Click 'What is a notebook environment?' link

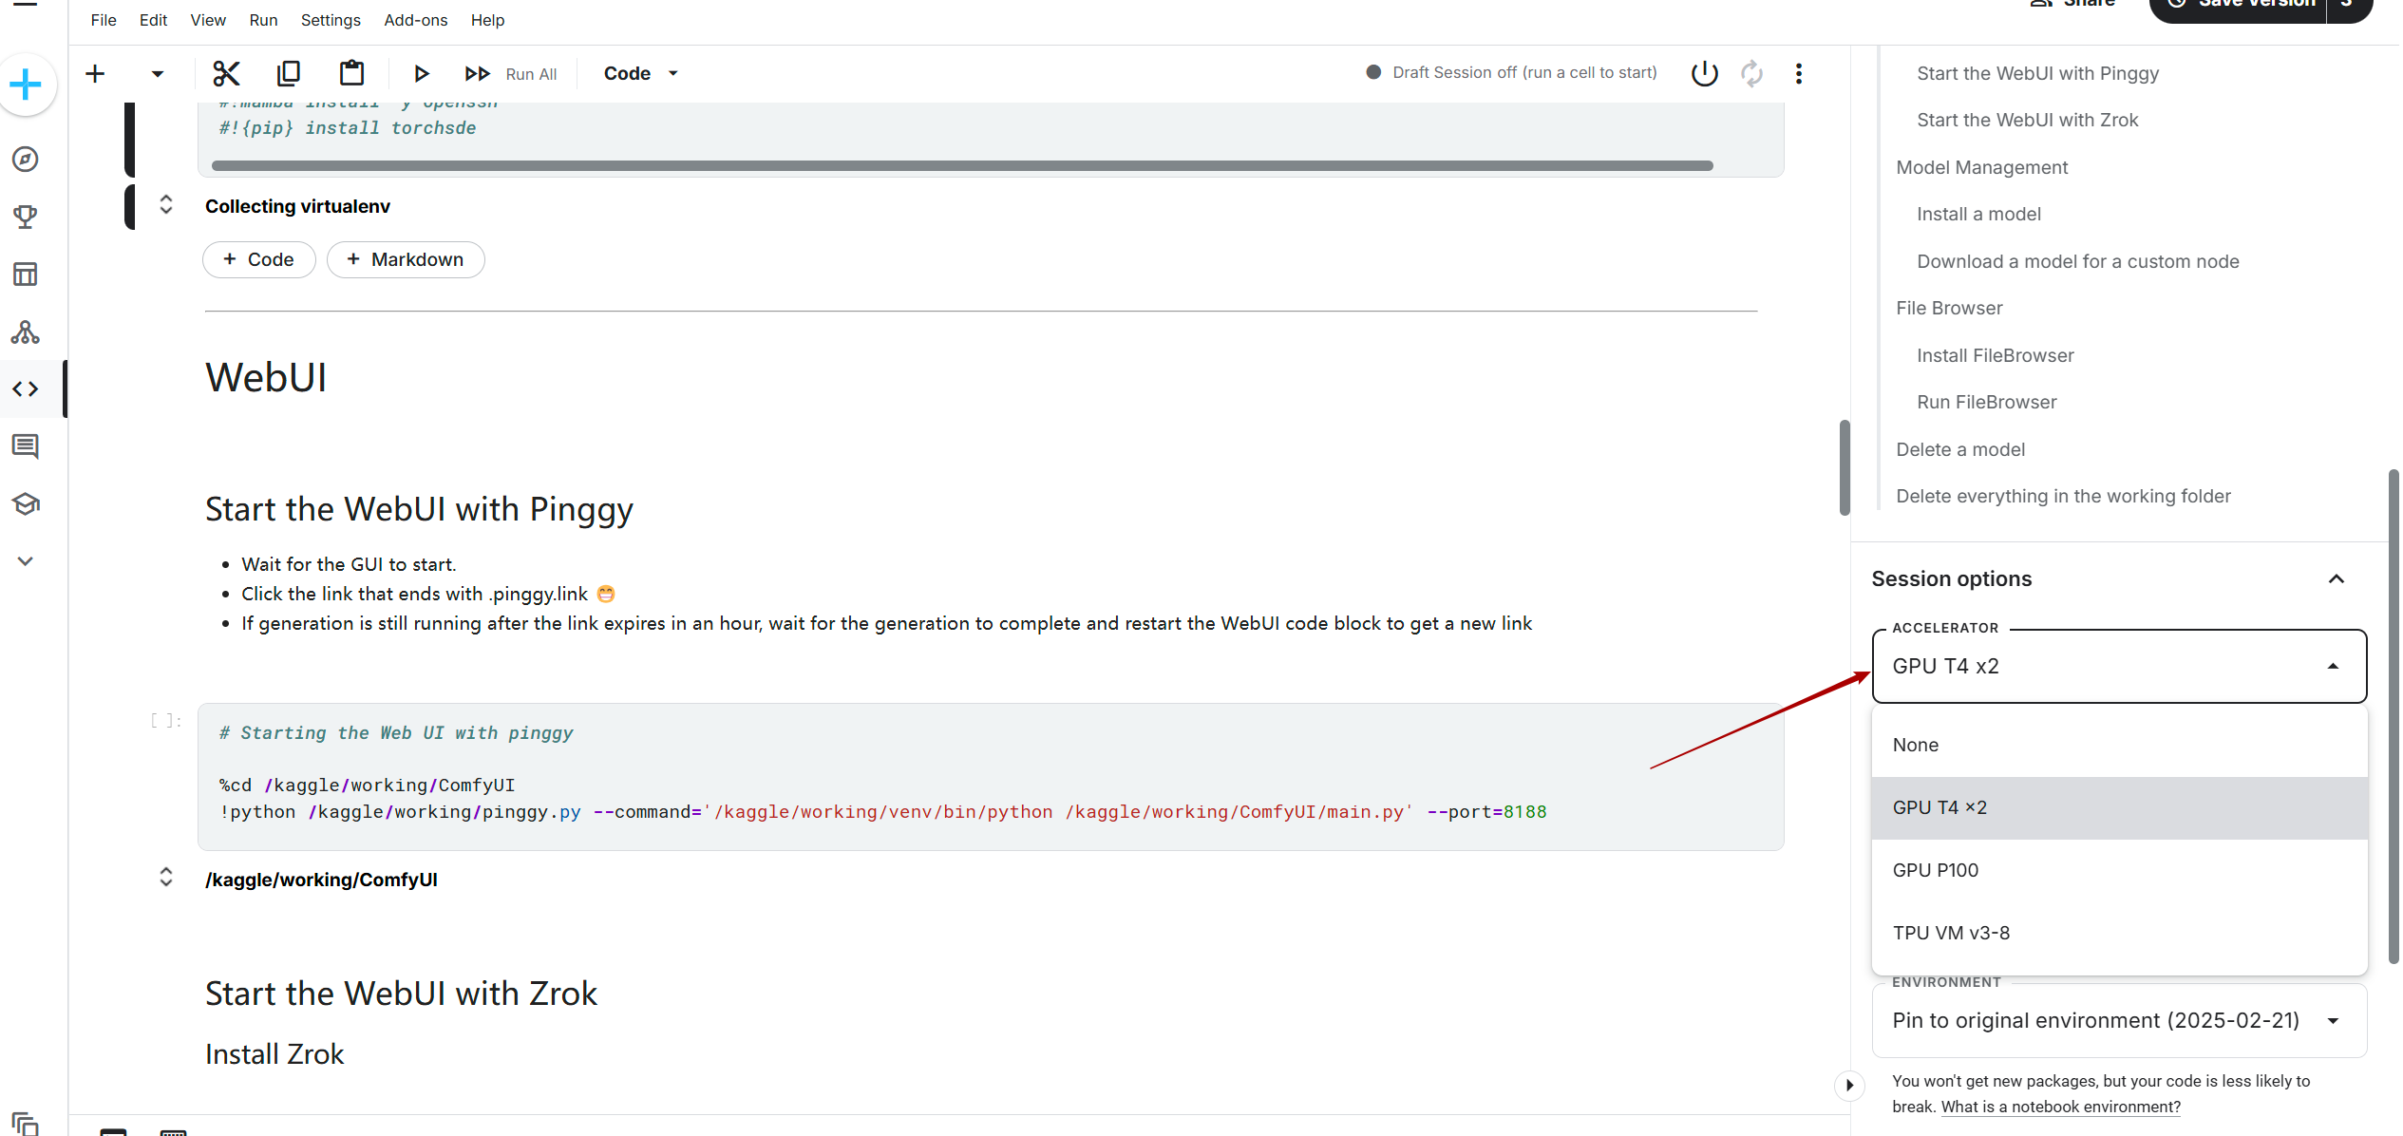click(x=2060, y=1107)
